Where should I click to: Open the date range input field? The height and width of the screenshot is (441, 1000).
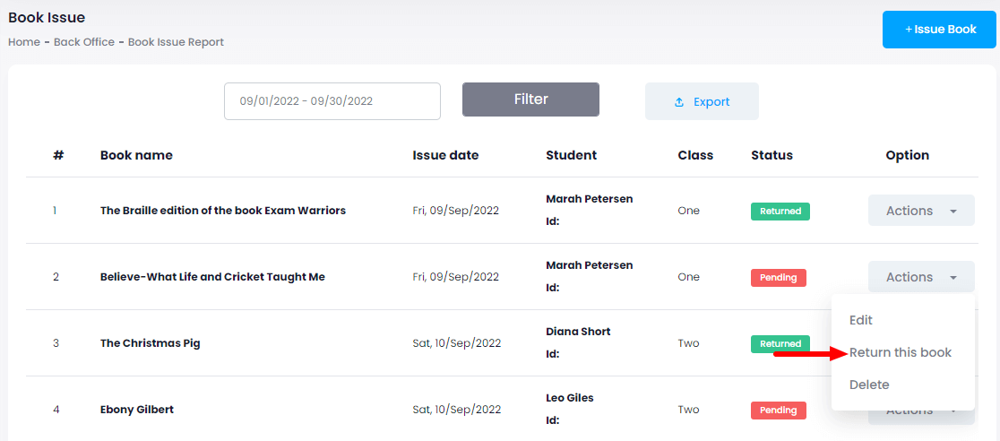point(332,101)
